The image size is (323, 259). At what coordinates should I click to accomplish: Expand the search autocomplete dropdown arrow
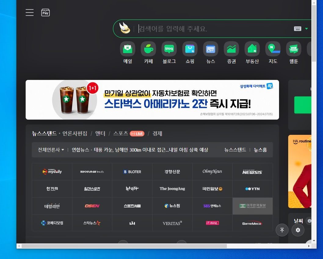[306, 29]
